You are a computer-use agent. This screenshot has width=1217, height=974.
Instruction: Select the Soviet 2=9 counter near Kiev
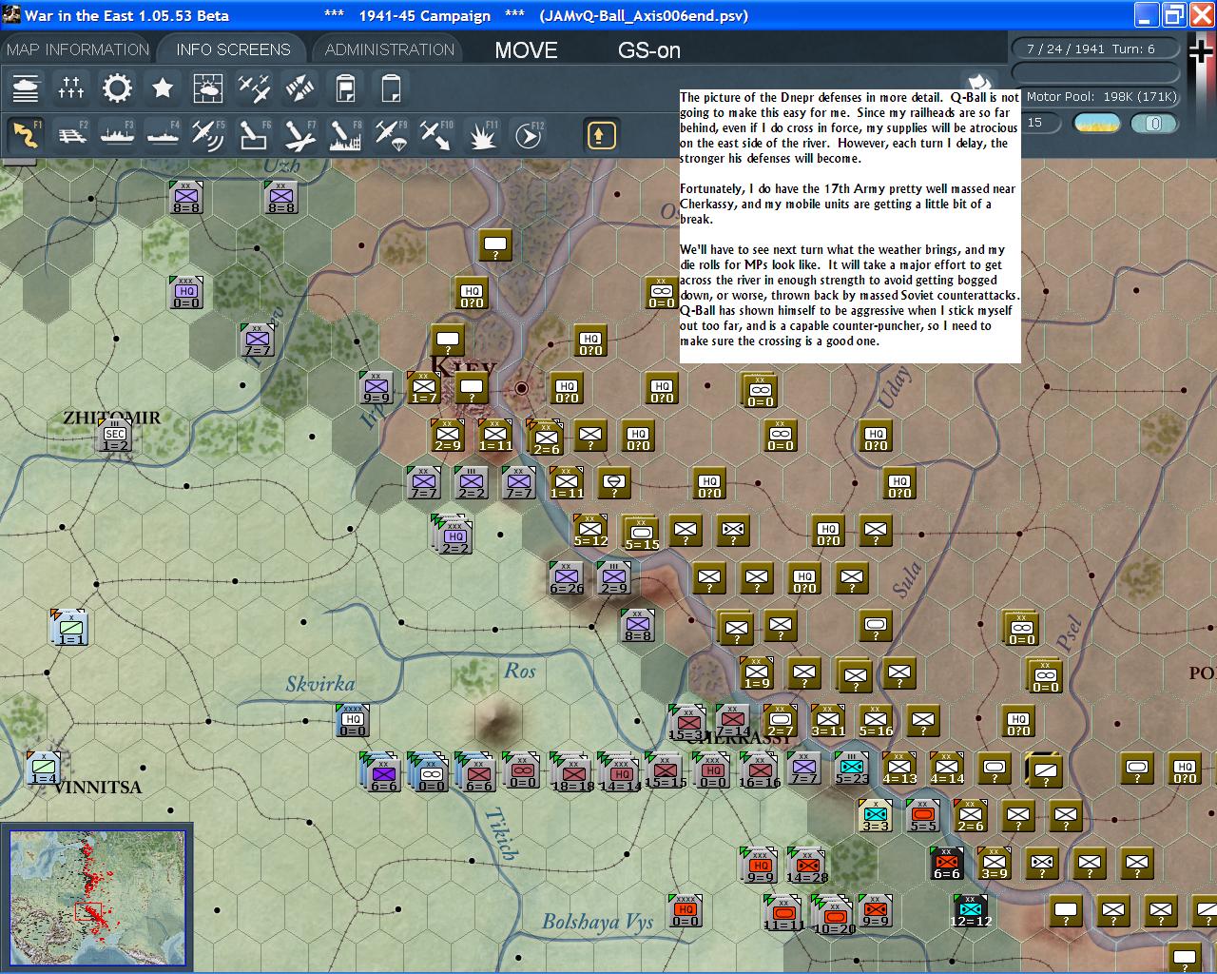tap(448, 437)
